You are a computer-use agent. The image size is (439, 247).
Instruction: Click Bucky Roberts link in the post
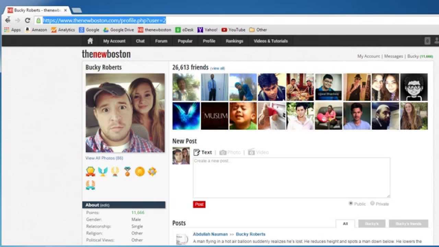tap(250, 234)
